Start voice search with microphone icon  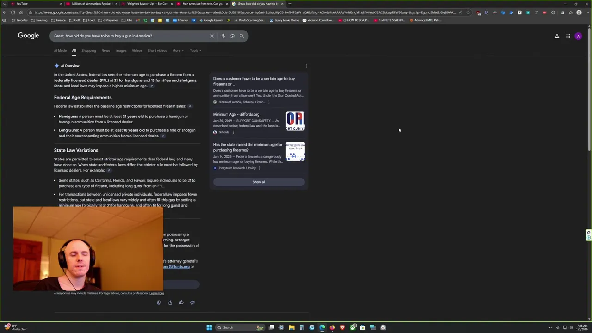click(223, 36)
